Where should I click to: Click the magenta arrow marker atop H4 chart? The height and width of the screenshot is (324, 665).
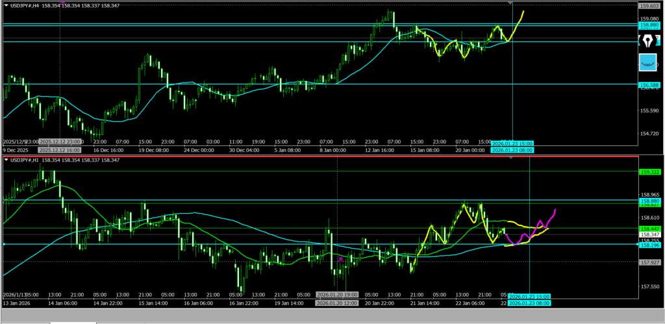[x=62, y=3]
